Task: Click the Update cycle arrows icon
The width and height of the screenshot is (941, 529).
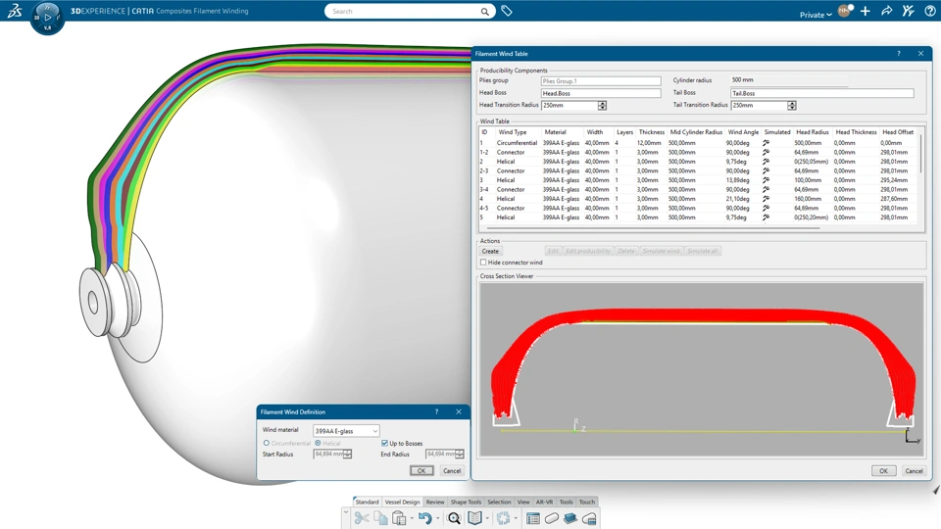Action: coord(503,518)
